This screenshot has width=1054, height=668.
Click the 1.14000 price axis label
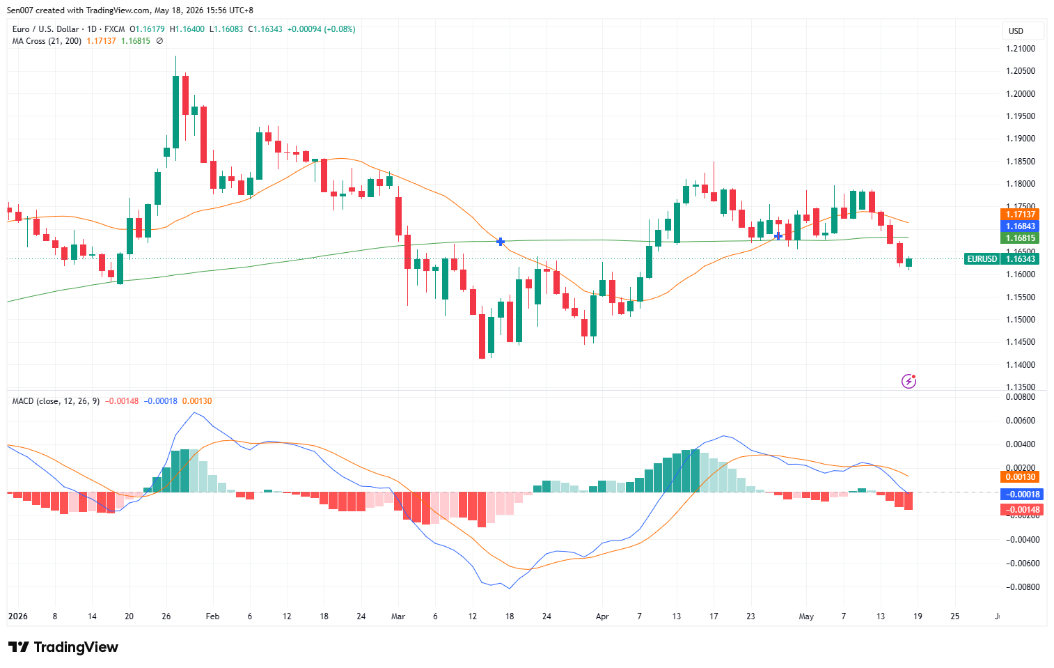tap(1021, 365)
